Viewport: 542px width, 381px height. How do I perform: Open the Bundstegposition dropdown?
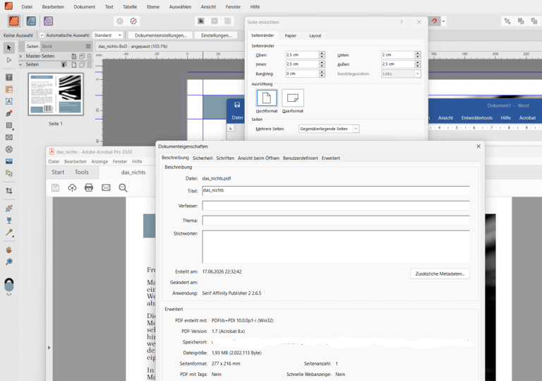[401, 74]
